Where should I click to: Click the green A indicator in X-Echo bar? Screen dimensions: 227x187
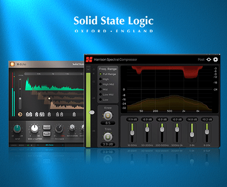[x=28, y=145]
